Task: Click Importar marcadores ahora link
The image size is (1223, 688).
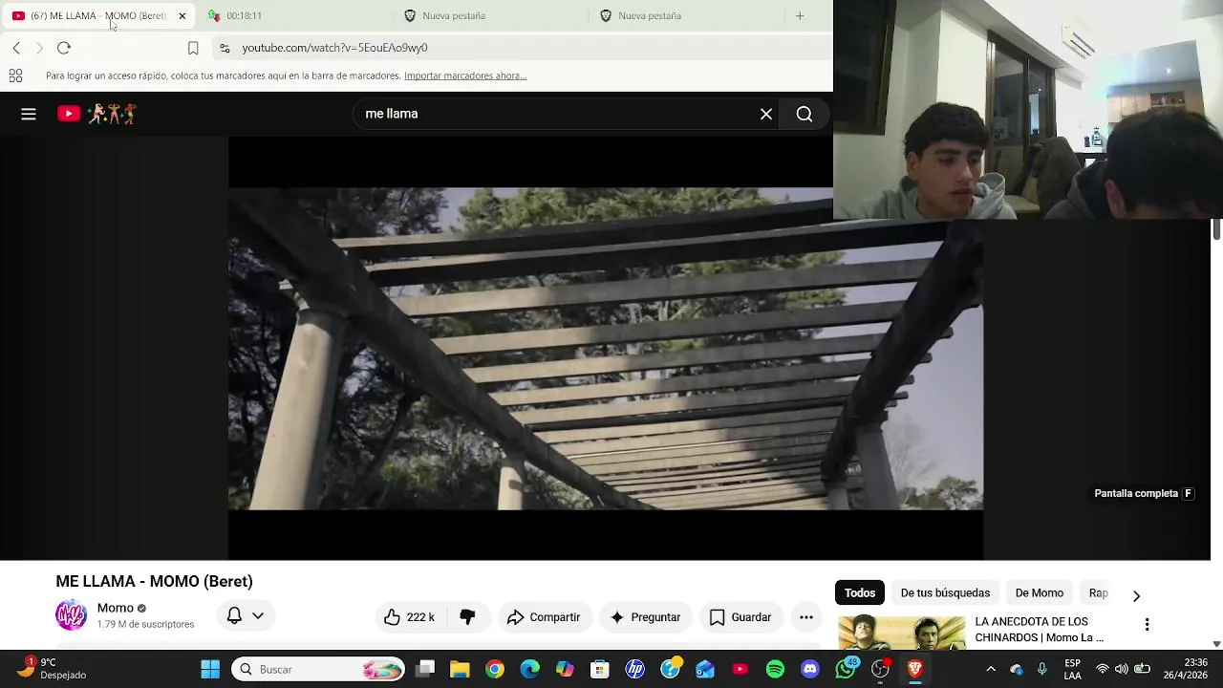Action: 465,75
